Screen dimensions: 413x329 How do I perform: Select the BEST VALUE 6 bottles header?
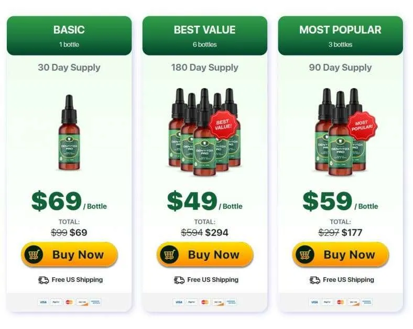tap(205, 36)
